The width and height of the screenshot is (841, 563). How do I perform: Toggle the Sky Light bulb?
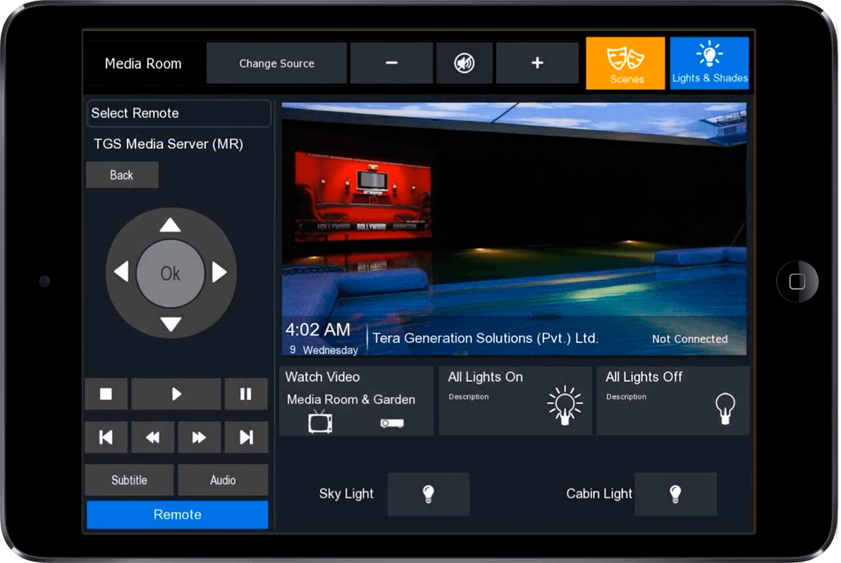point(429,494)
